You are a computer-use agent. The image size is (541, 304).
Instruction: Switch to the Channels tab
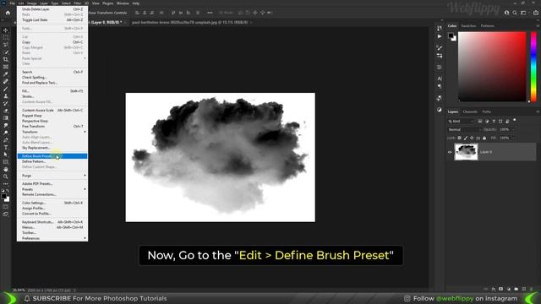point(470,111)
